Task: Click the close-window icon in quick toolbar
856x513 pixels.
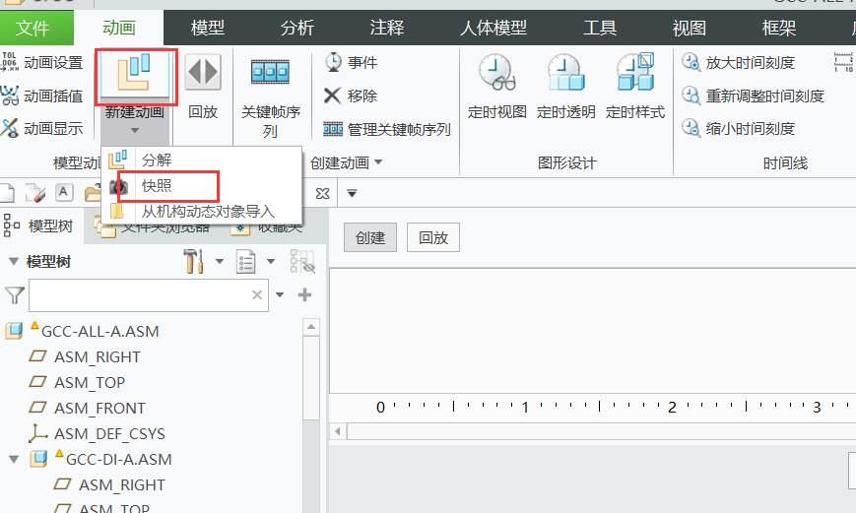Action: (323, 194)
